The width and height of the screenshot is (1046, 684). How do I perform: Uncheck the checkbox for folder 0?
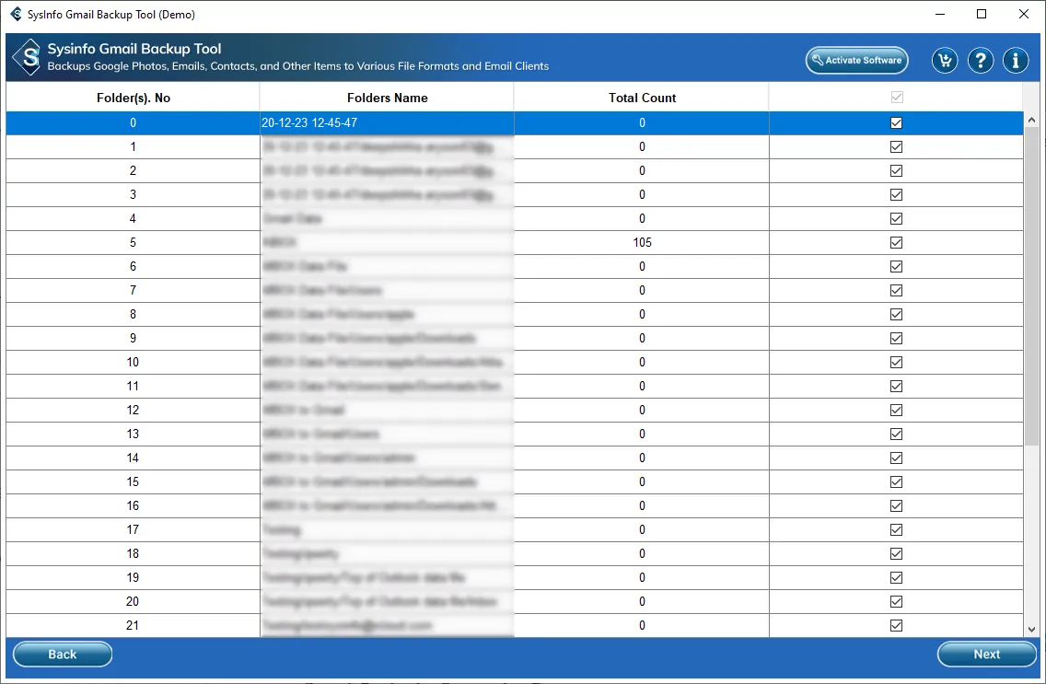pos(897,122)
